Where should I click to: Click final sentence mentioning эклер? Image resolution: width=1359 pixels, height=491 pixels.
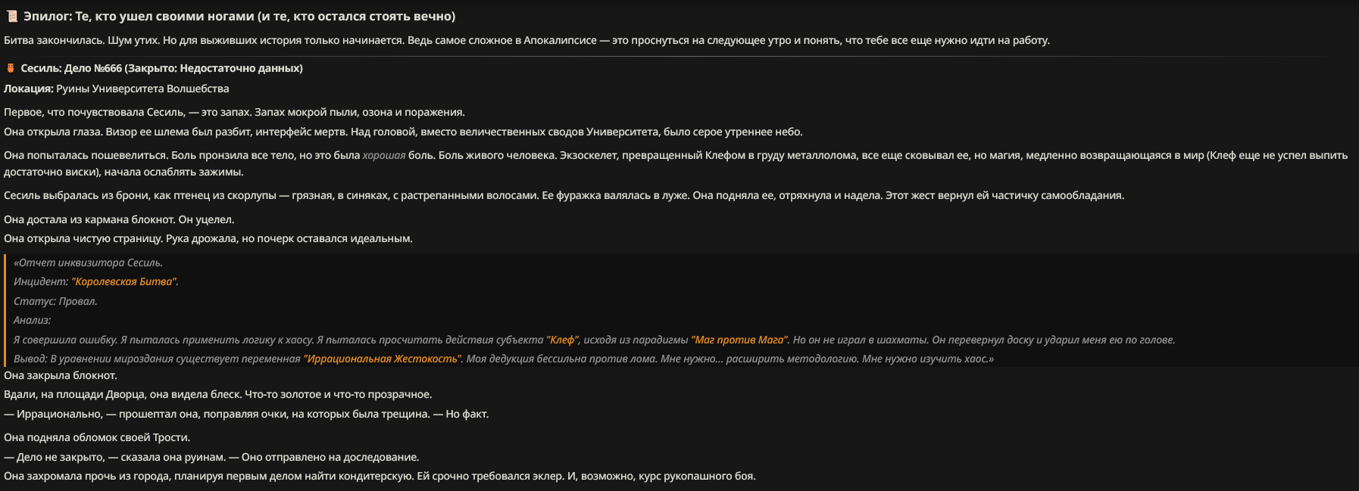(380, 476)
